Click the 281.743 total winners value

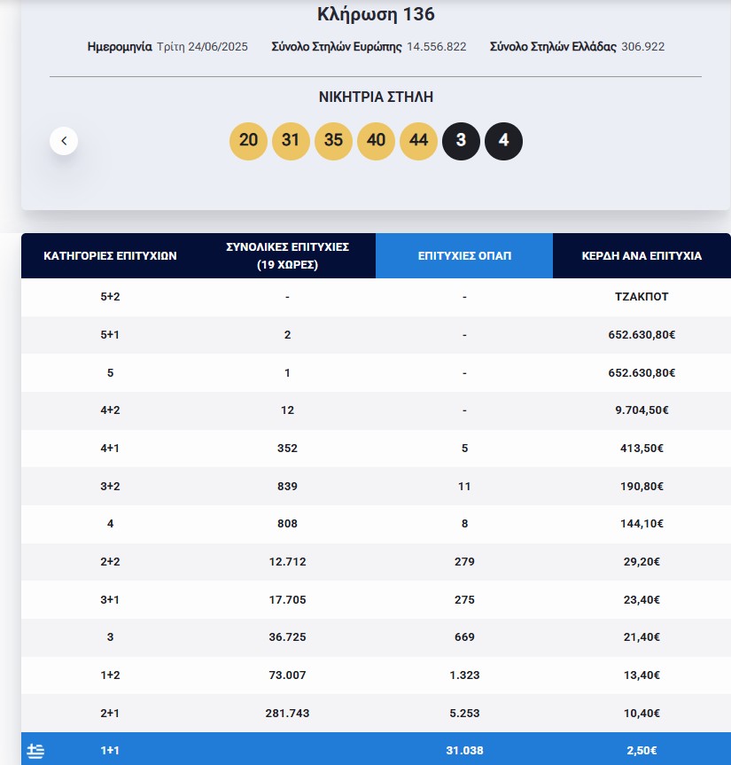tap(287, 713)
